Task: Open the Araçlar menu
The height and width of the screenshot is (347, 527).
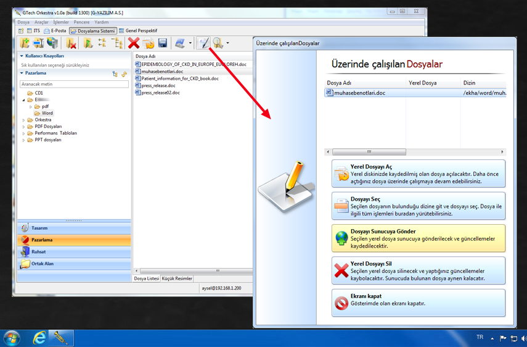Action: (x=41, y=22)
